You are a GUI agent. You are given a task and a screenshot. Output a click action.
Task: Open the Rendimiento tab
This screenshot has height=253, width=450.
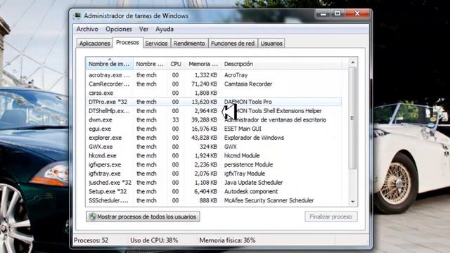point(189,44)
